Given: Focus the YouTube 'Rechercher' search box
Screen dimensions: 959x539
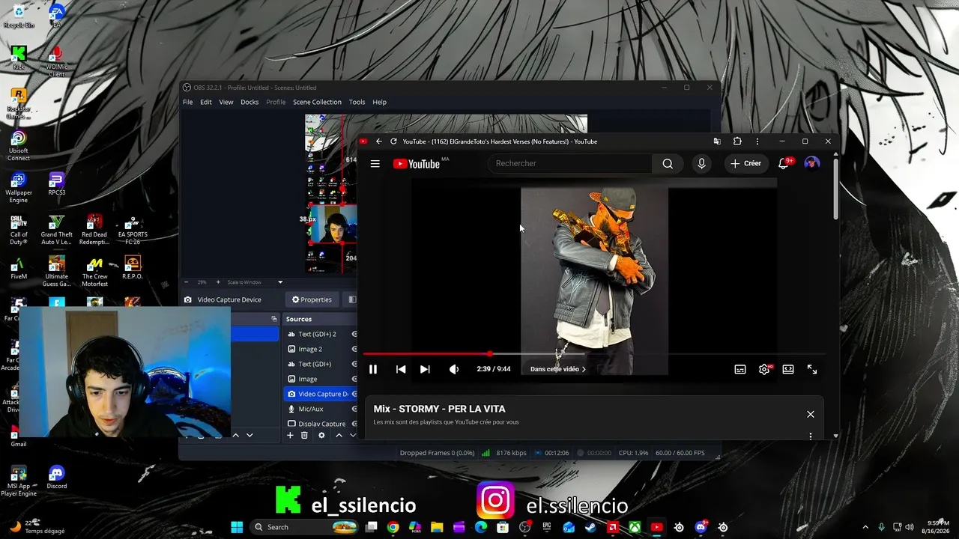Looking at the screenshot, I should tap(572, 163).
